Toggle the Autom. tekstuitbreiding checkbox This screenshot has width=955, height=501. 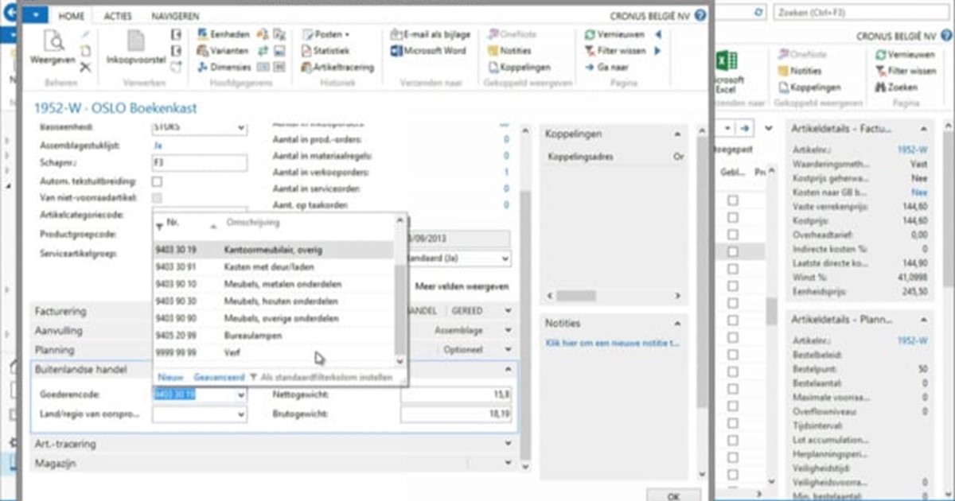[158, 181]
